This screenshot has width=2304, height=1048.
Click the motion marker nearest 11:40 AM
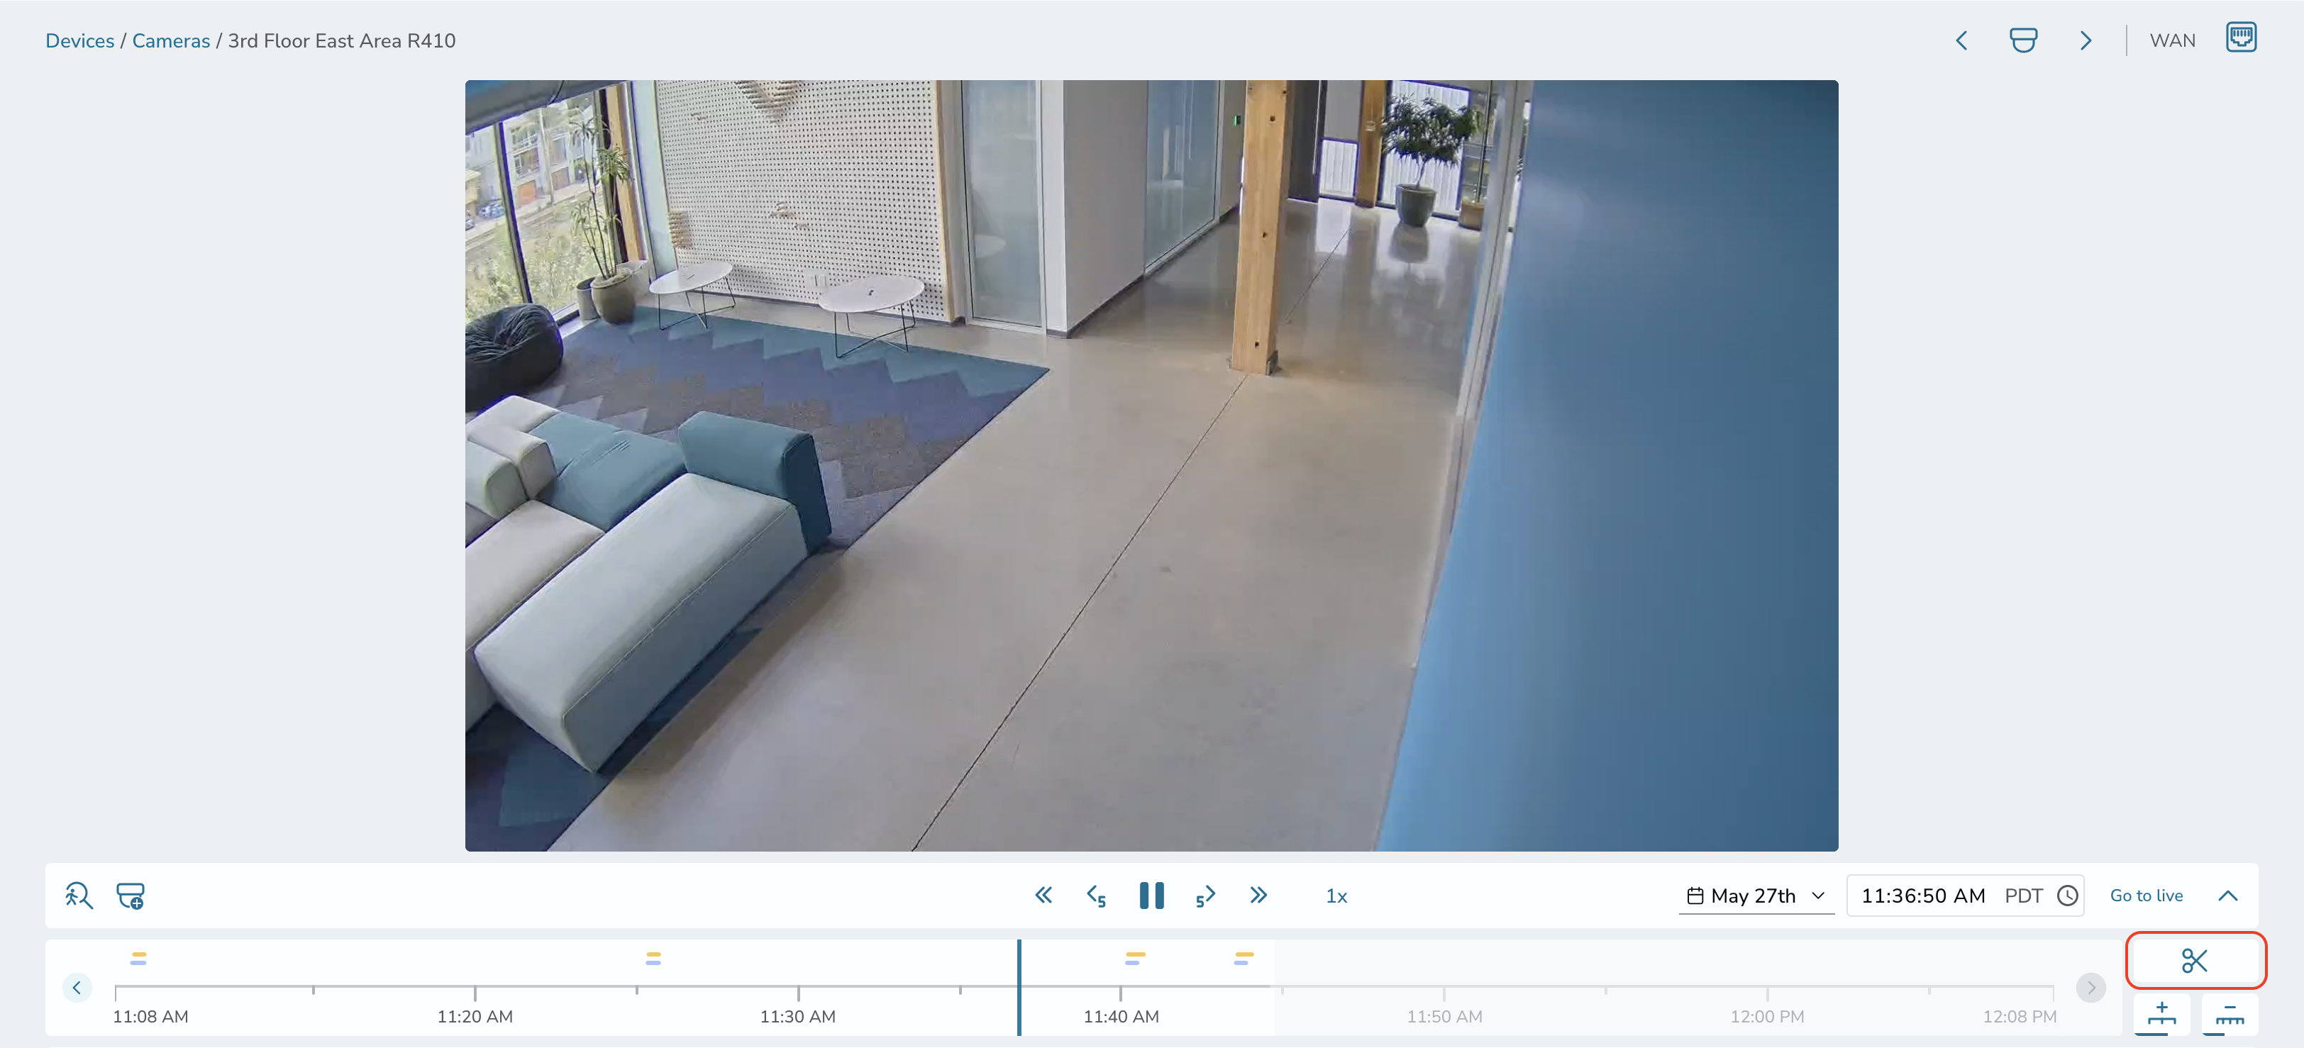(1135, 958)
